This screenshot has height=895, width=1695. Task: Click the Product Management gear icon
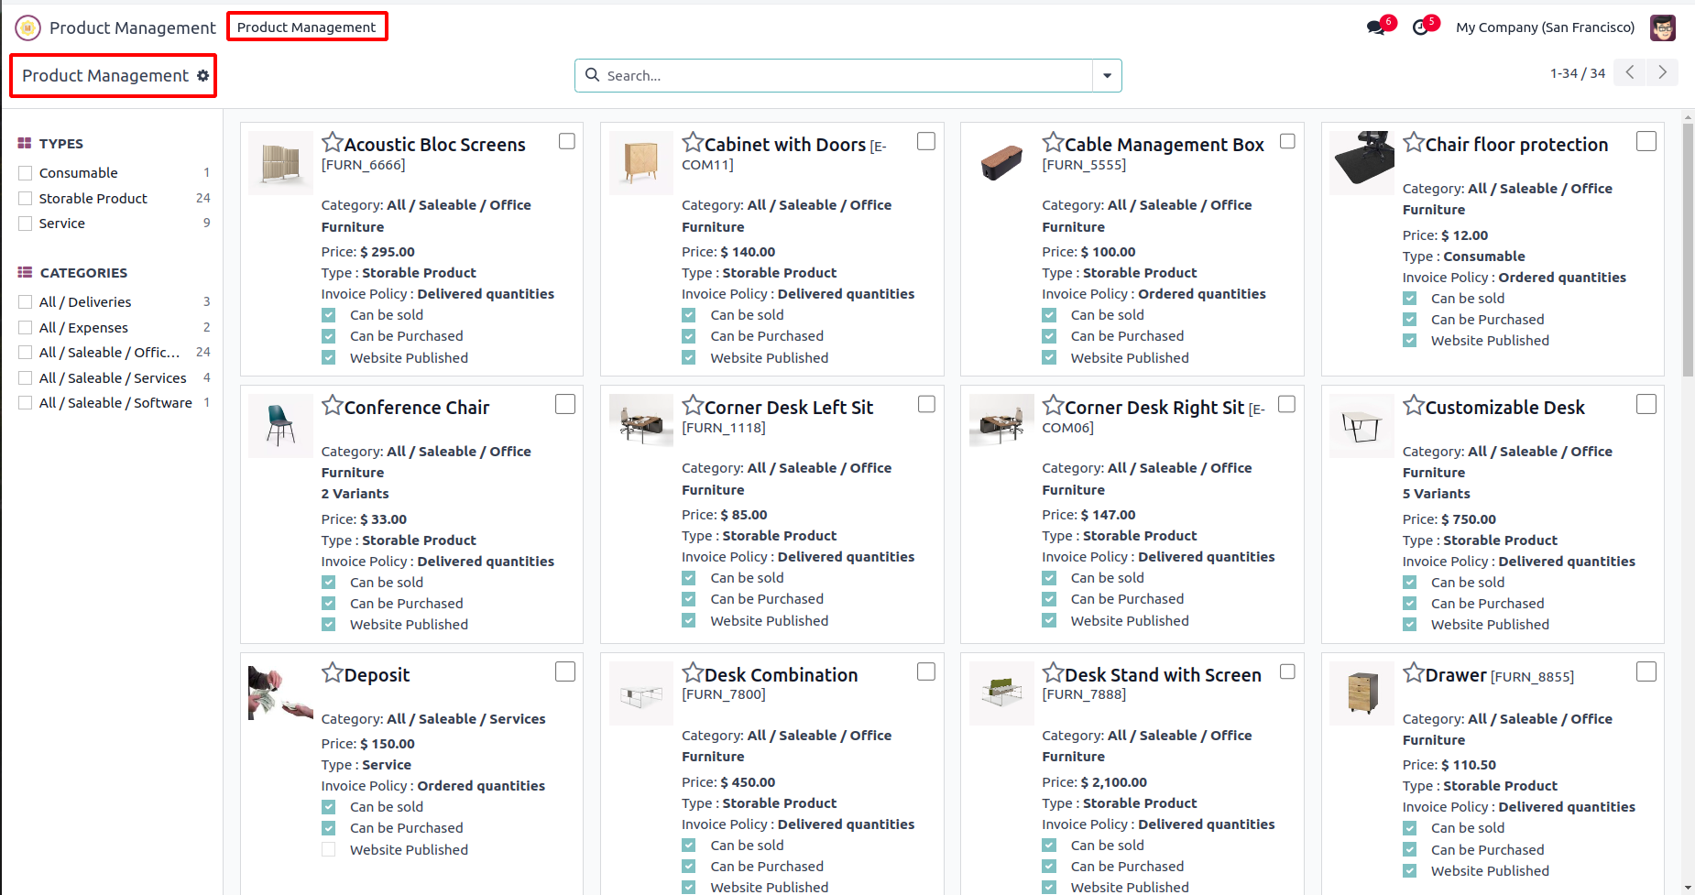pos(202,75)
